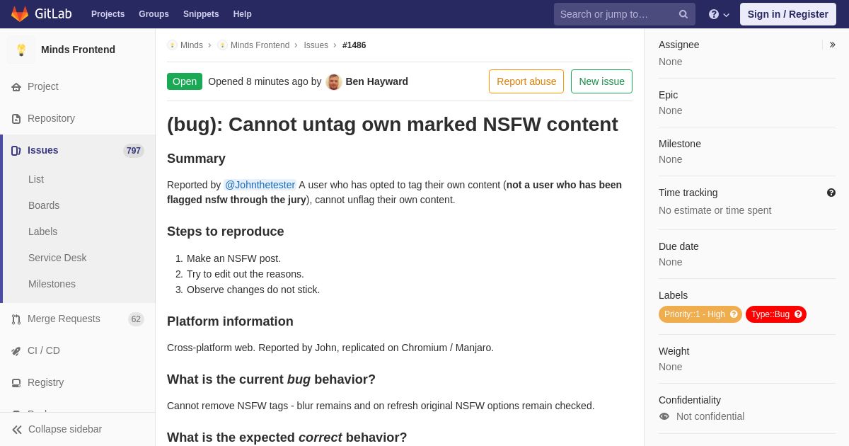
Task: Click the 797 issues count badge
Action: point(134,151)
